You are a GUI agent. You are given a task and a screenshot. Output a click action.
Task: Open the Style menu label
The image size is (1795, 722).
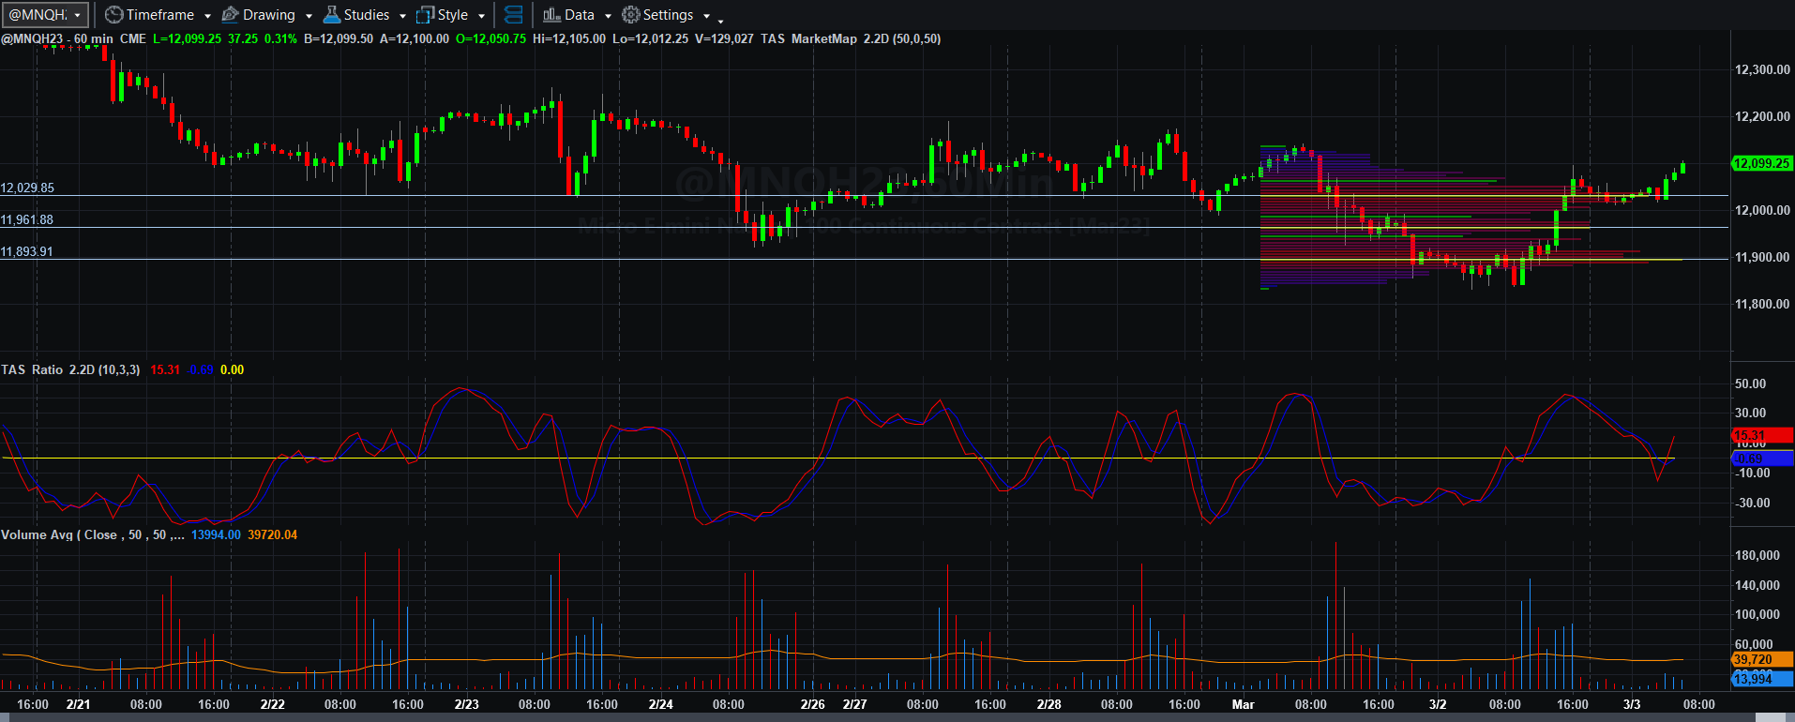pos(453,15)
